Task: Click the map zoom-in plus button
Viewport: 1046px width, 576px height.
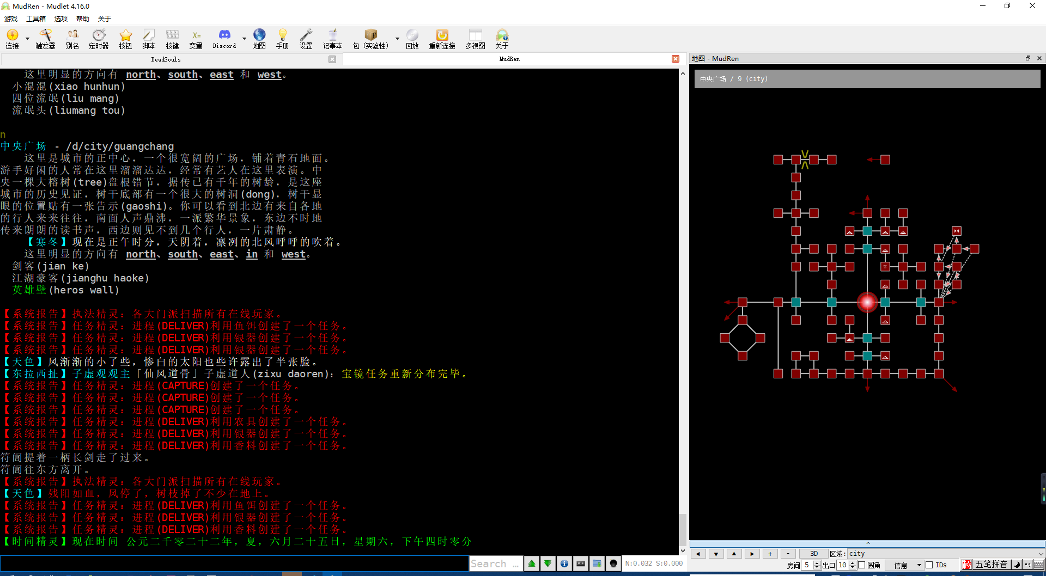Action: tap(770, 554)
